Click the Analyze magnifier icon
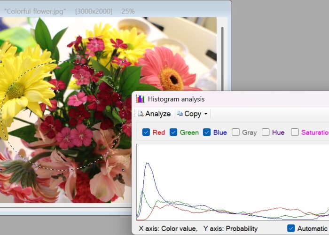Screen dimensions: 329x235 pyautogui.click(x=141, y=114)
